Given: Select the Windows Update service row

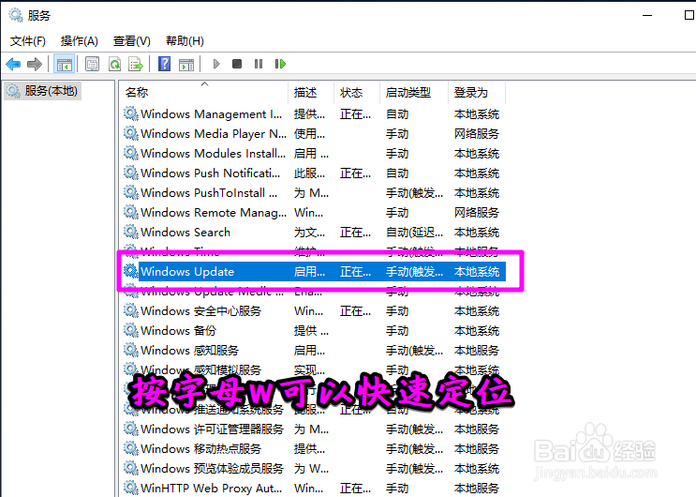Looking at the screenshot, I should [x=314, y=272].
